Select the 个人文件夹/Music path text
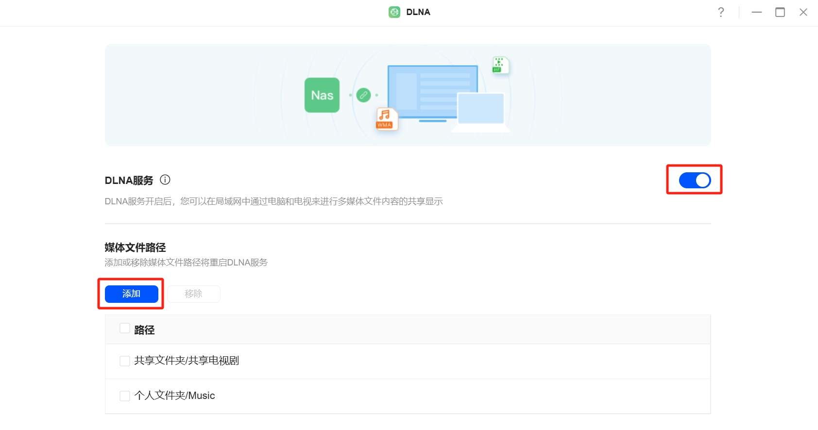 pyautogui.click(x=174, y=396)
